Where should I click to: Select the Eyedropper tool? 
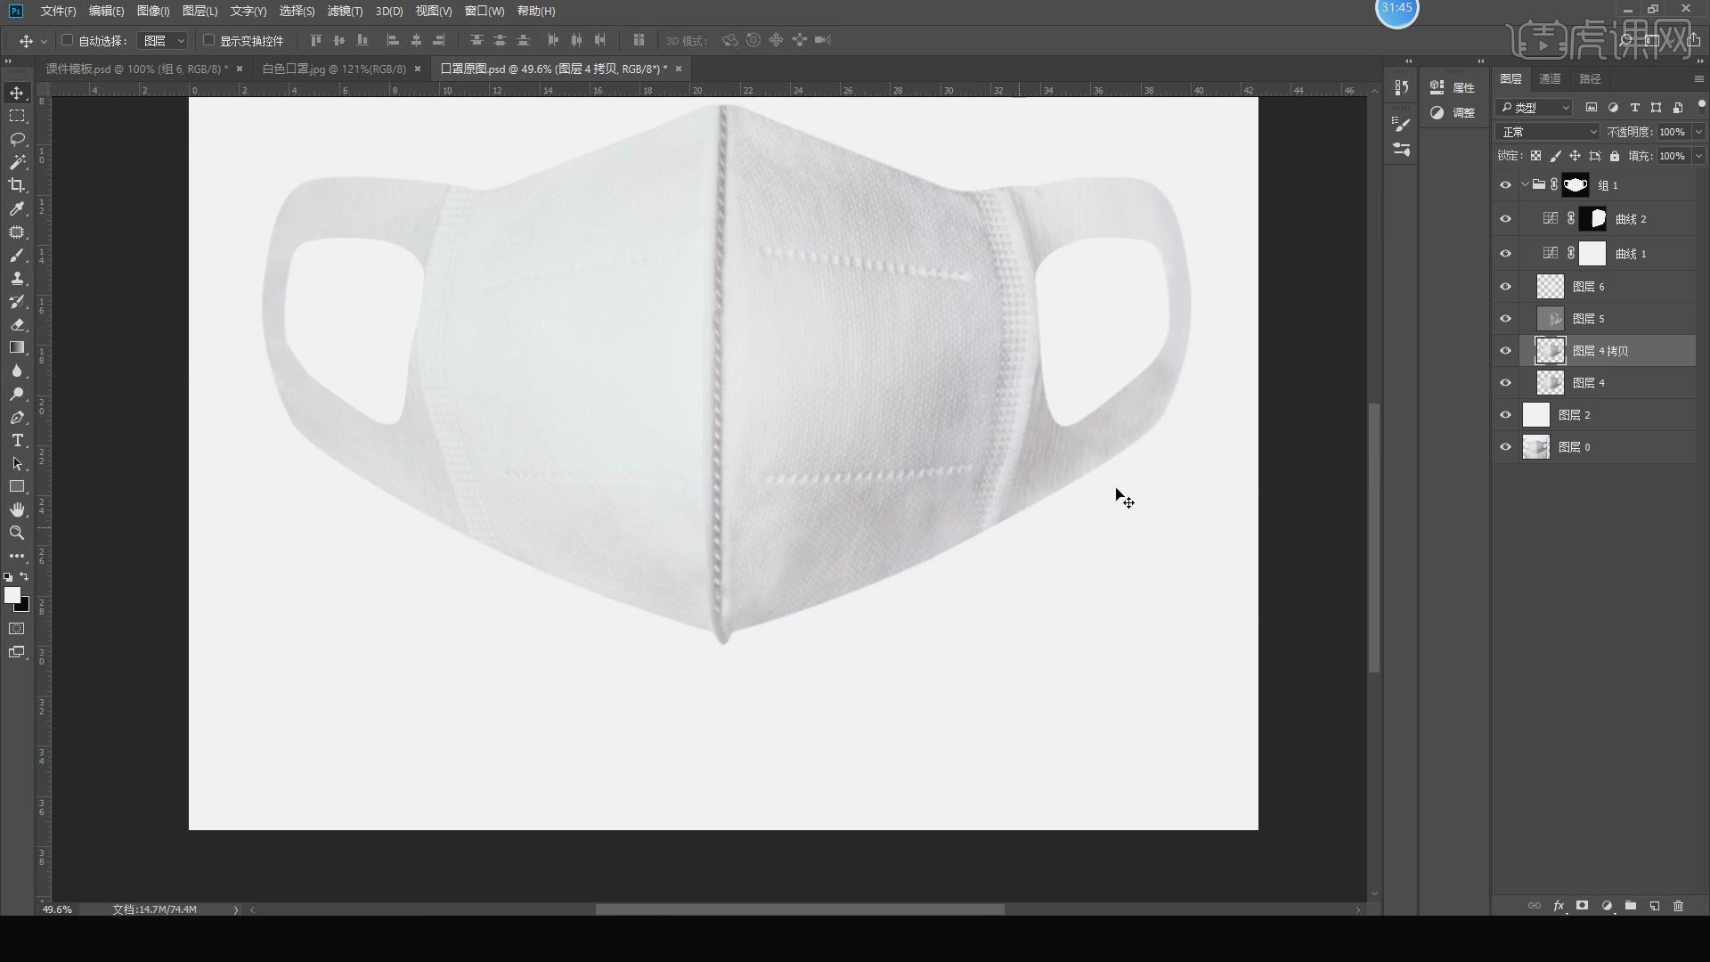click(17, 208)
